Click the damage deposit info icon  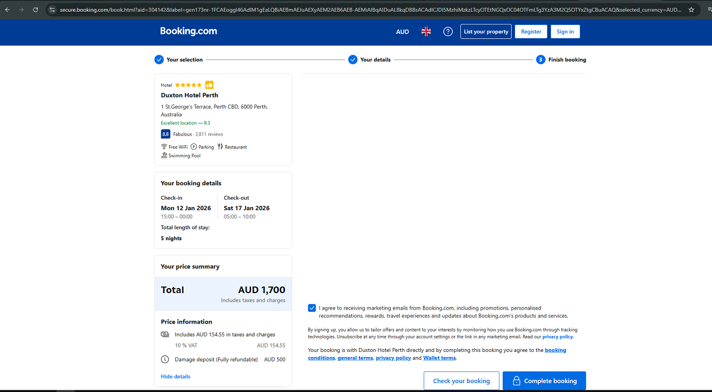165,359
